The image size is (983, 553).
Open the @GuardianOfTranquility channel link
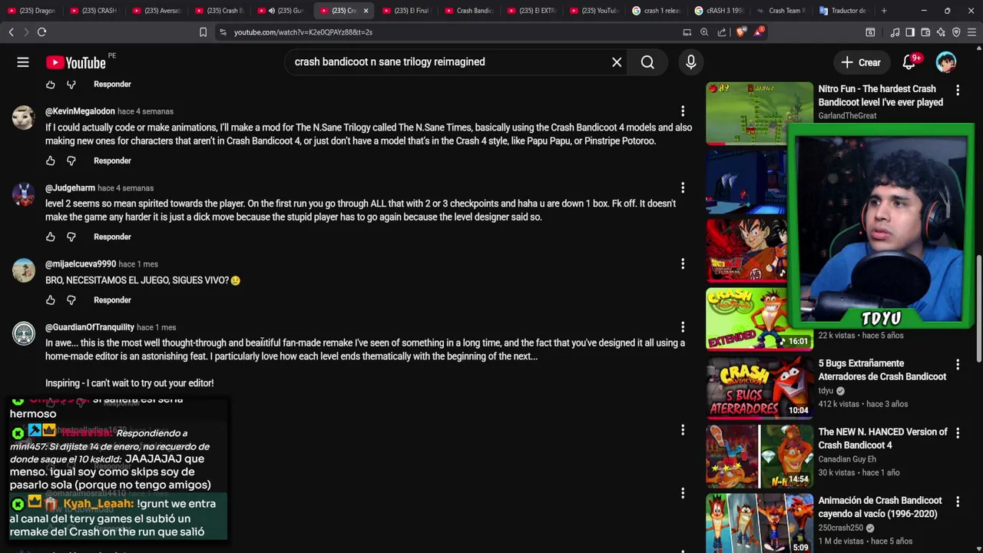[90, 327]
